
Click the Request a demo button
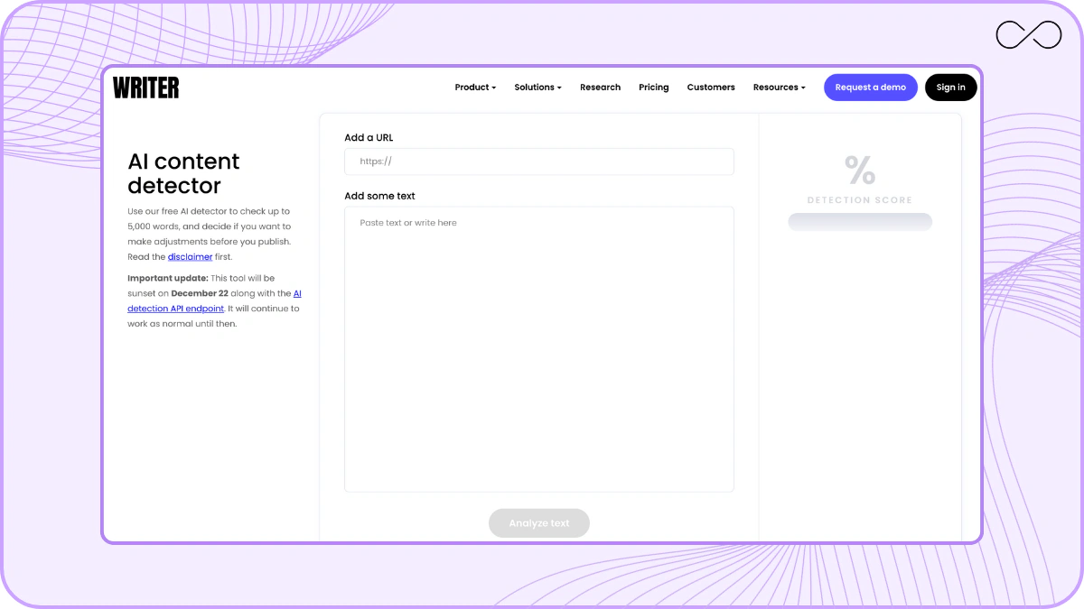(870, 88)
